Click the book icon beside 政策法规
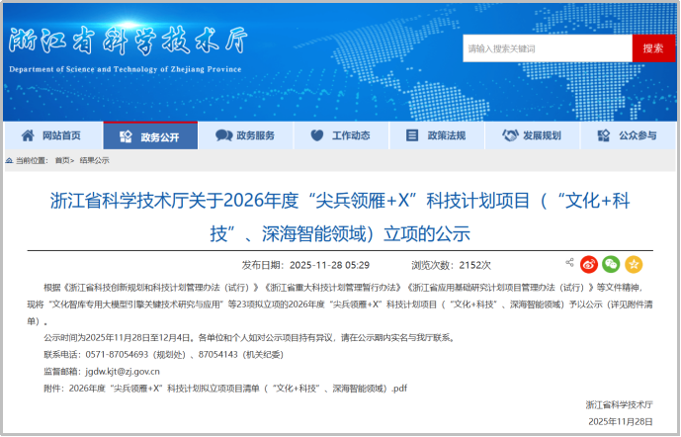The width and height of the screenshot is (681, 437). pos(413,135)
